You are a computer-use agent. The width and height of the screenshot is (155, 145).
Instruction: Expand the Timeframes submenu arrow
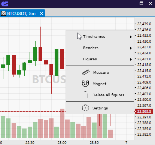[x=131, y=37]
